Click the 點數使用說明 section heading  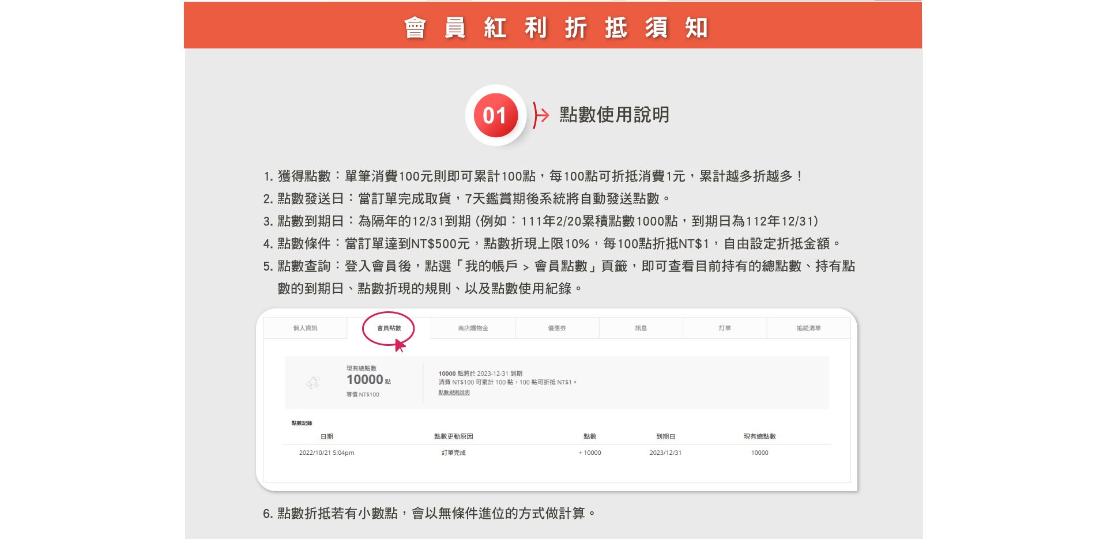(614, 115)
